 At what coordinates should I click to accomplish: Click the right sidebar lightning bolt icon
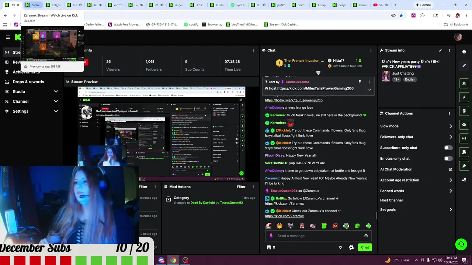(x=464, y=97)
